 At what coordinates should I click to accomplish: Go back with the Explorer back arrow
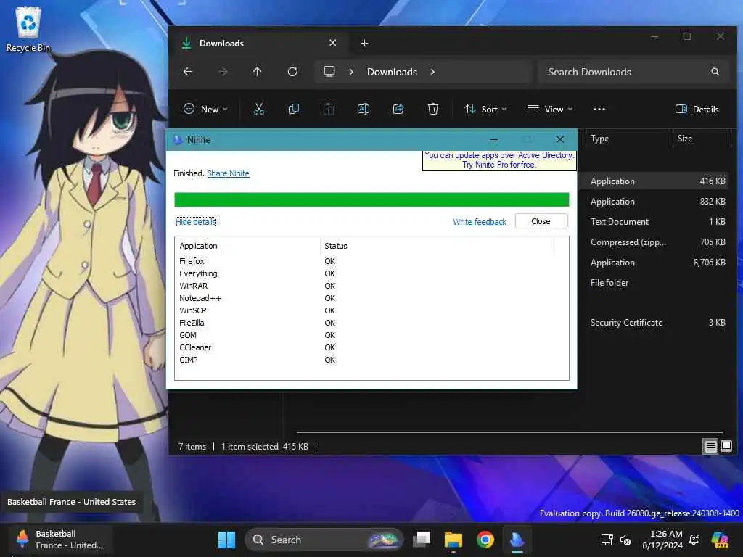point(188,72)
